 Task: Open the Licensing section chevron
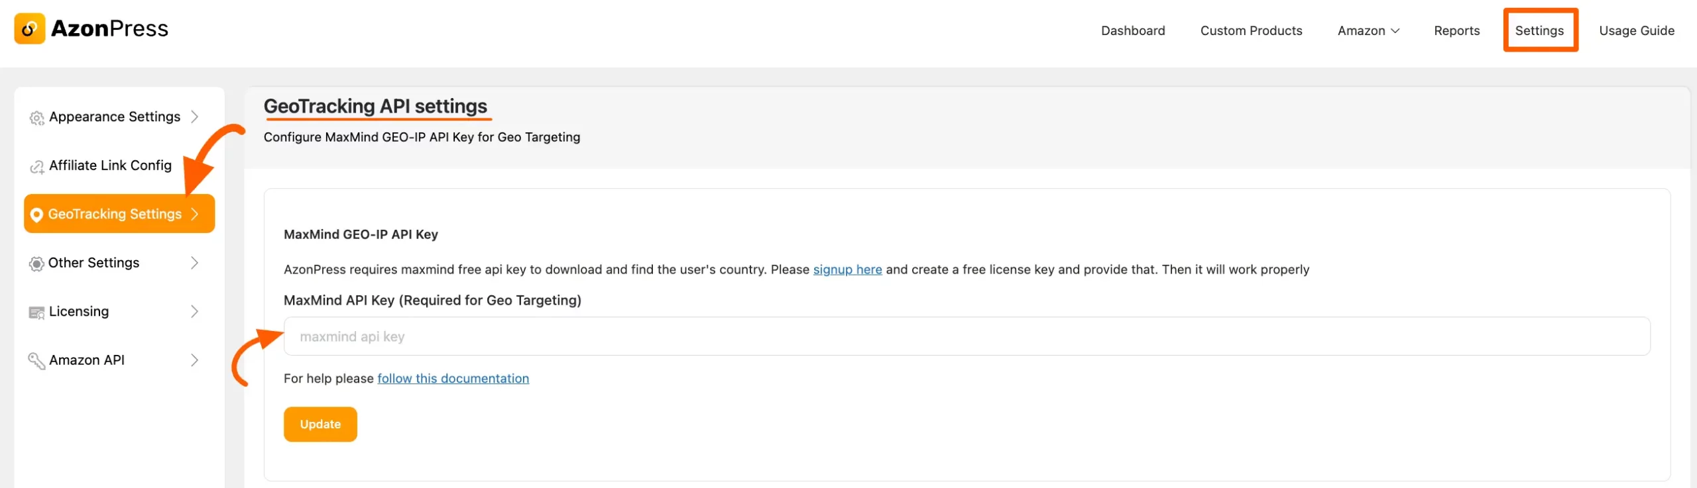tap(194, 312)
